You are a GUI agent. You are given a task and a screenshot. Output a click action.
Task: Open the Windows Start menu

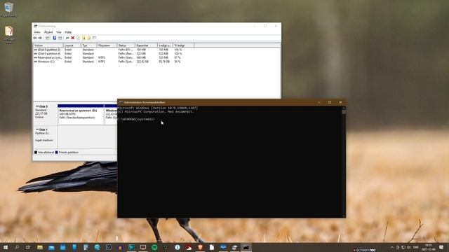point(6,247)
